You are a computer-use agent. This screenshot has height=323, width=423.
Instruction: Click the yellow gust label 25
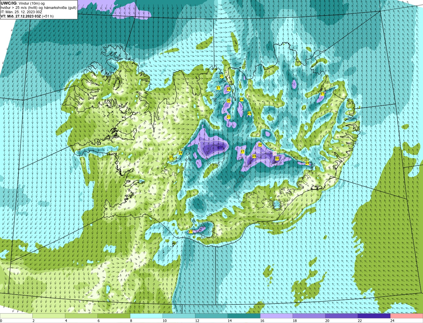[171, 158]
